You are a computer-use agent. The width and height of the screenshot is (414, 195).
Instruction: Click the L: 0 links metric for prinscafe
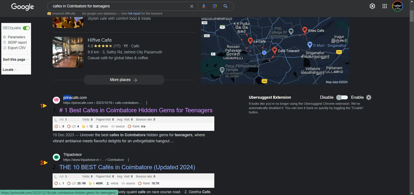[60, 126]
